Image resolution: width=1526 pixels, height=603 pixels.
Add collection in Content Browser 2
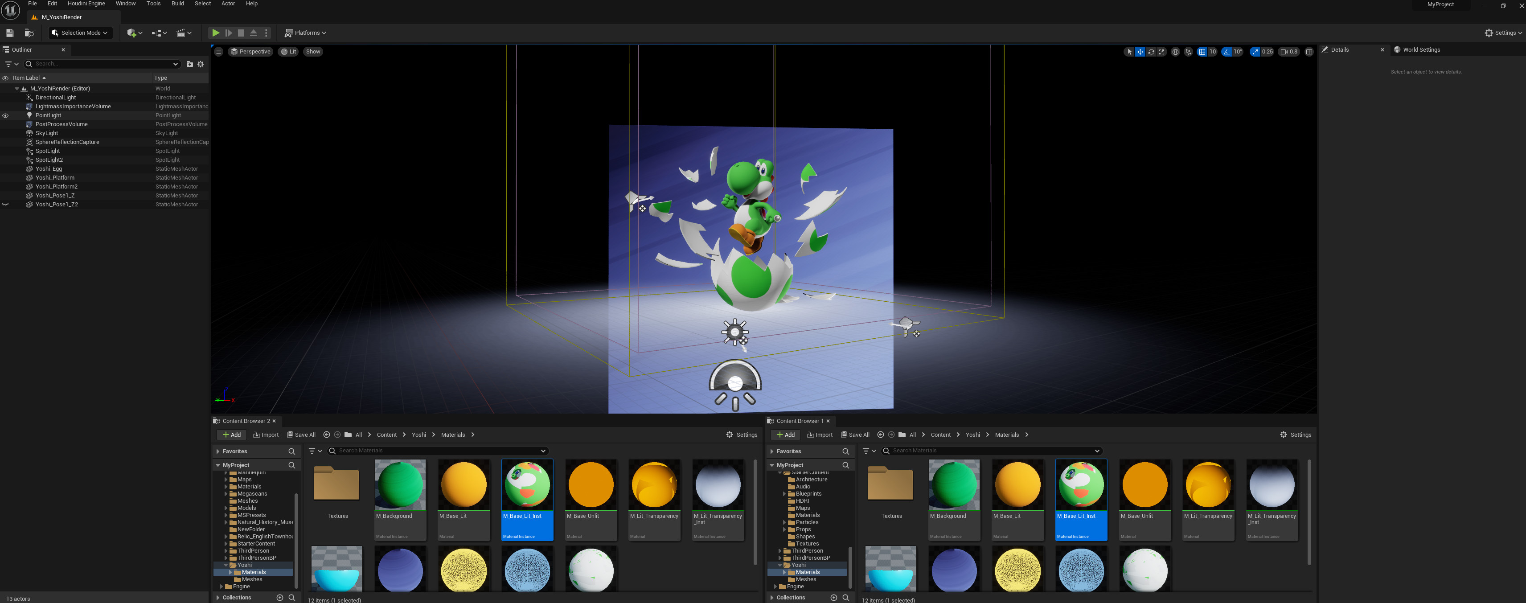tap(279, 598)
